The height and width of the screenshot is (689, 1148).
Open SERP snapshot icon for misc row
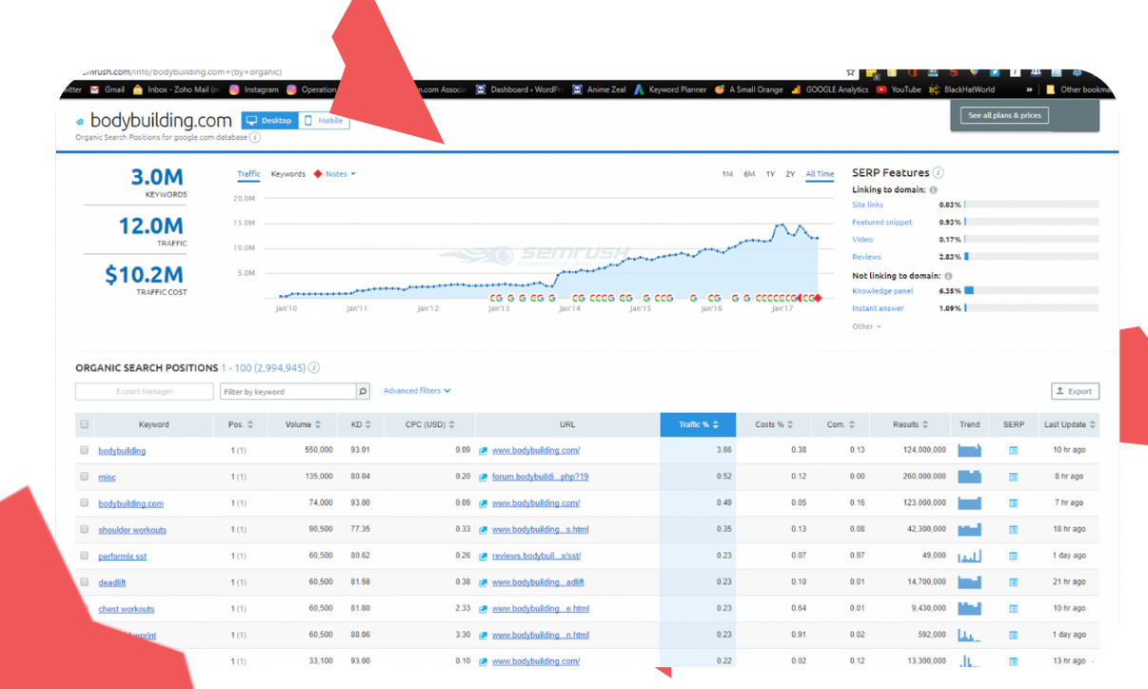(x=1013, y=477)
